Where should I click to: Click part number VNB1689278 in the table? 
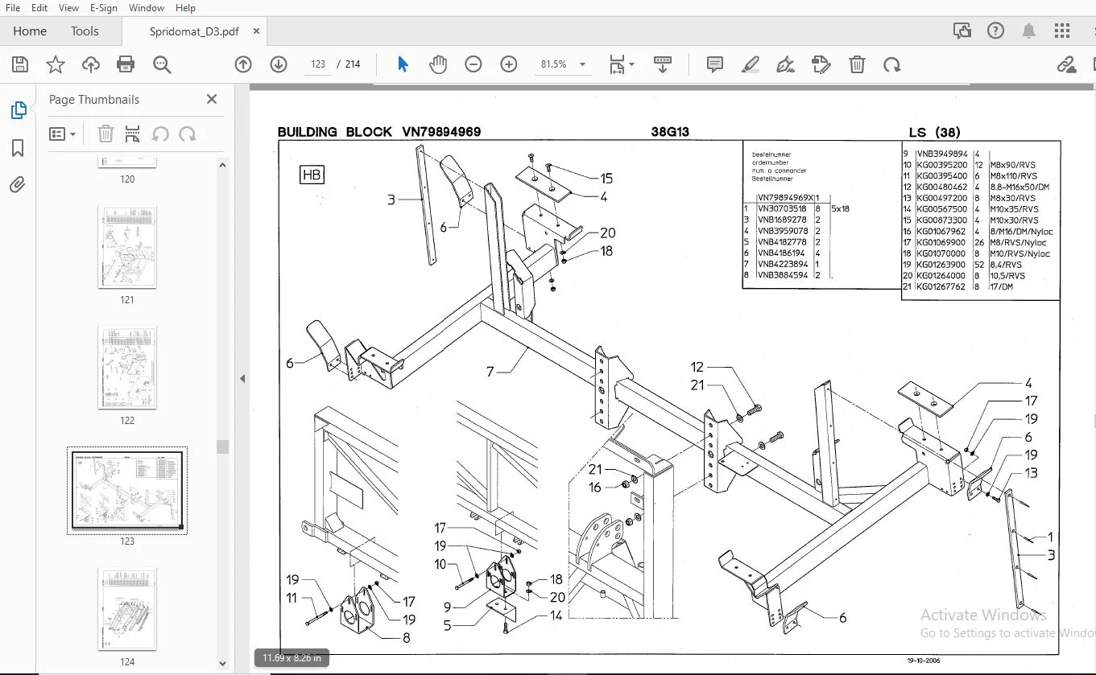(782, 220)
